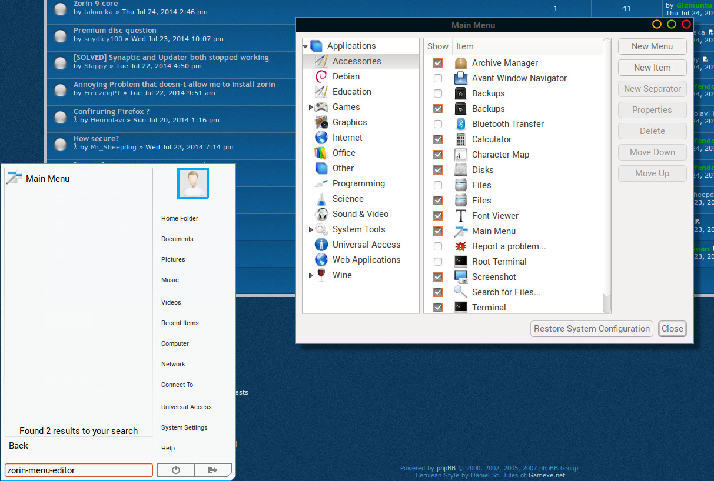Click the Calculator icon in item list
Image resolution: width=714 pixels, height=481 pixels.
tap(461, 139)
